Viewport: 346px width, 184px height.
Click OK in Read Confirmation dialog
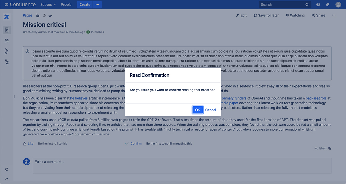coord(198,110)
